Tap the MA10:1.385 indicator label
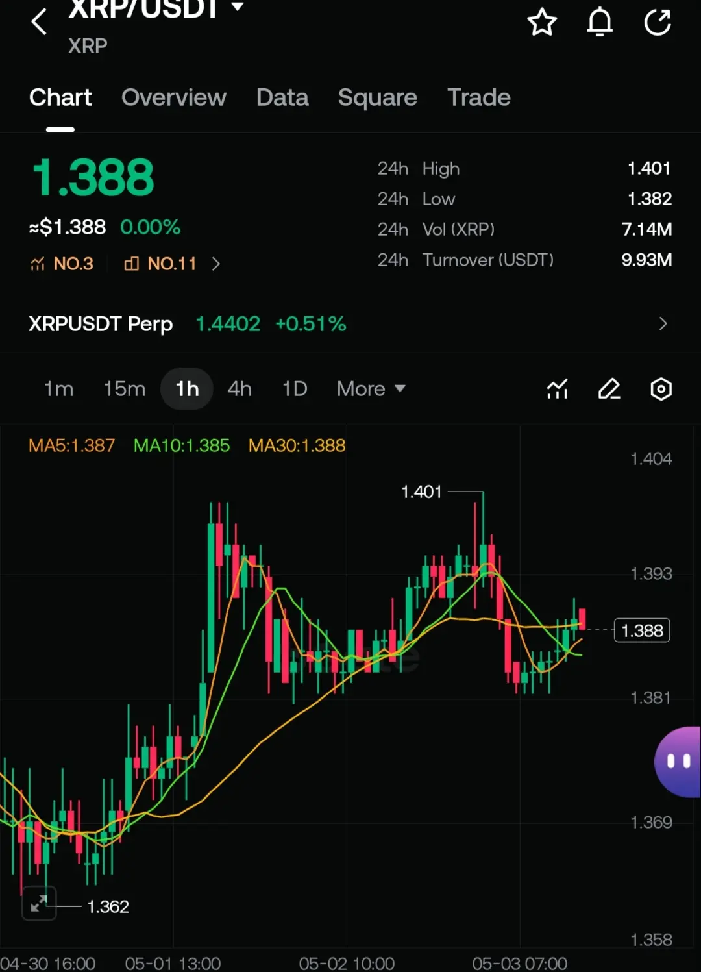 point(182,445)
